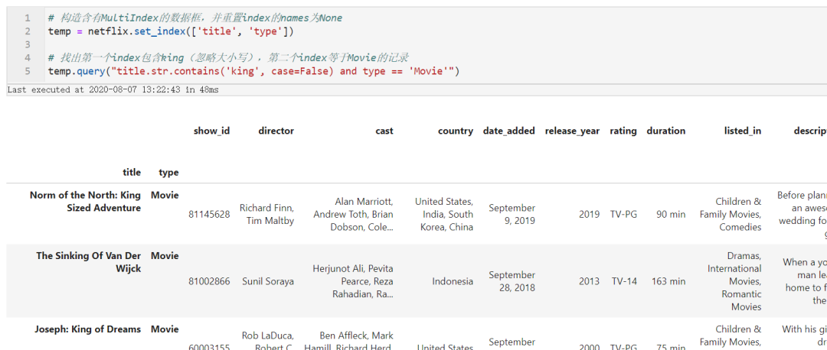827x350 pixels.
Task: Select 'Norm of the North: King Sized Adventure' row
Action: point(85,202)
